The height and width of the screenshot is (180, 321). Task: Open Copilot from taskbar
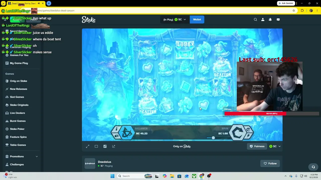click(165, 176)
